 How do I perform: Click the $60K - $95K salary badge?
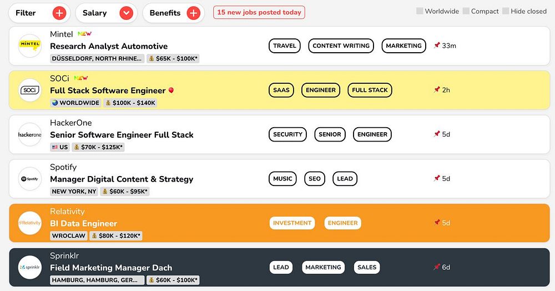(x=125, y=191)
